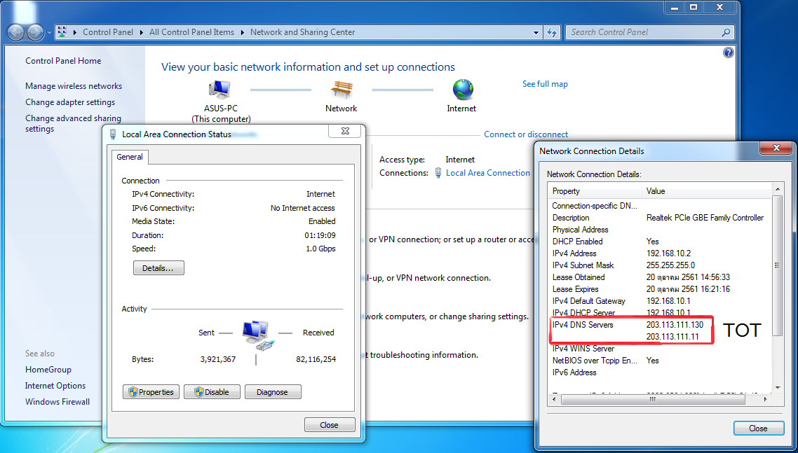This screenshot has height=453, width=798.
Task: Close the Local Area Connection Status dialog
Action: tap(330, 425)
